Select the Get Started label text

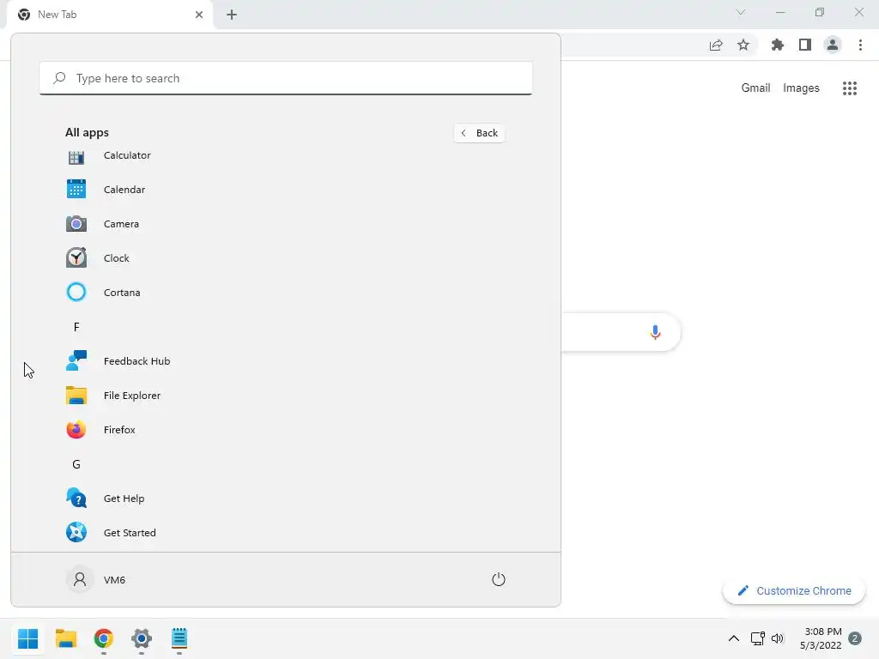[130, 532]
